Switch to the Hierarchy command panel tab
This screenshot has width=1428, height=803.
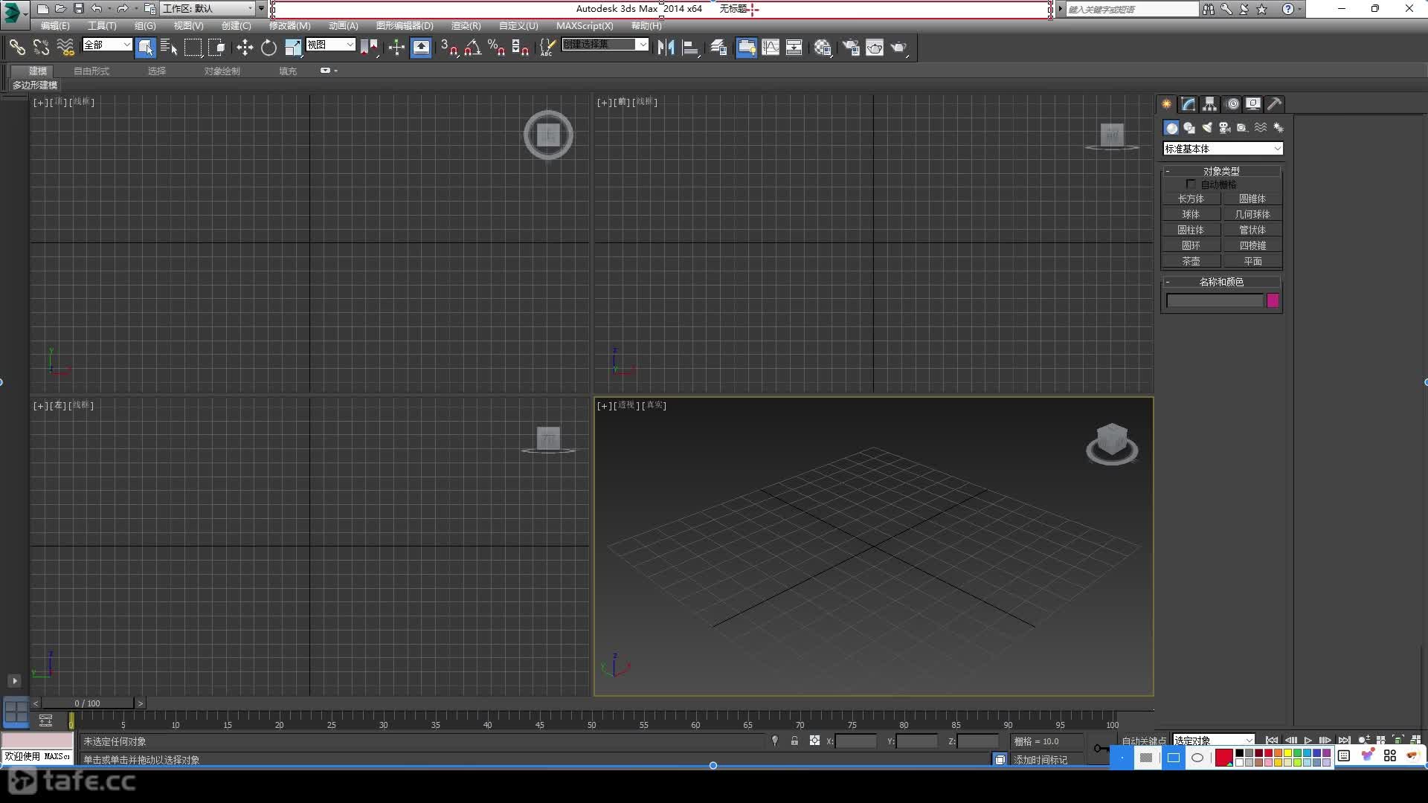click(1210, 104)
